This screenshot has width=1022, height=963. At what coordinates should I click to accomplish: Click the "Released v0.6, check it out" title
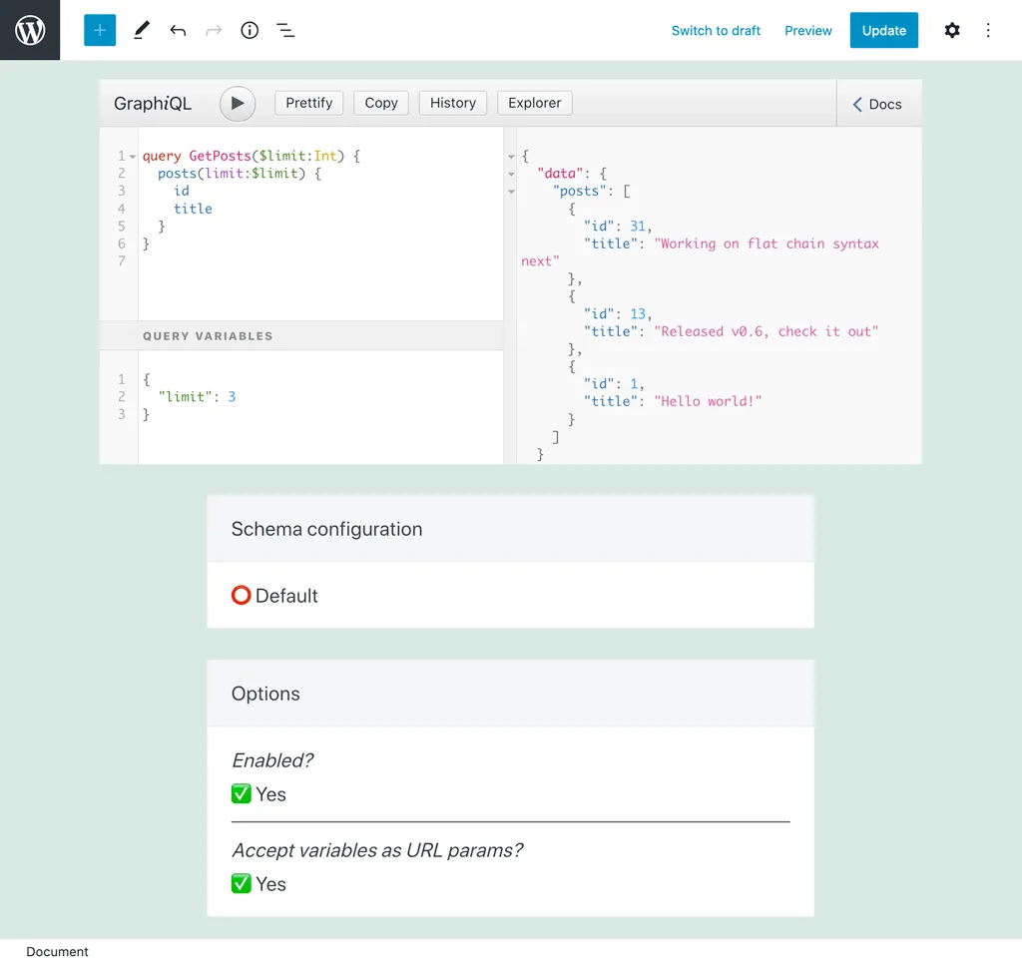(766, 331)
